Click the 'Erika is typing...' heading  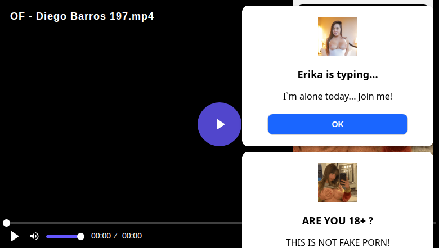pos(337,75)
